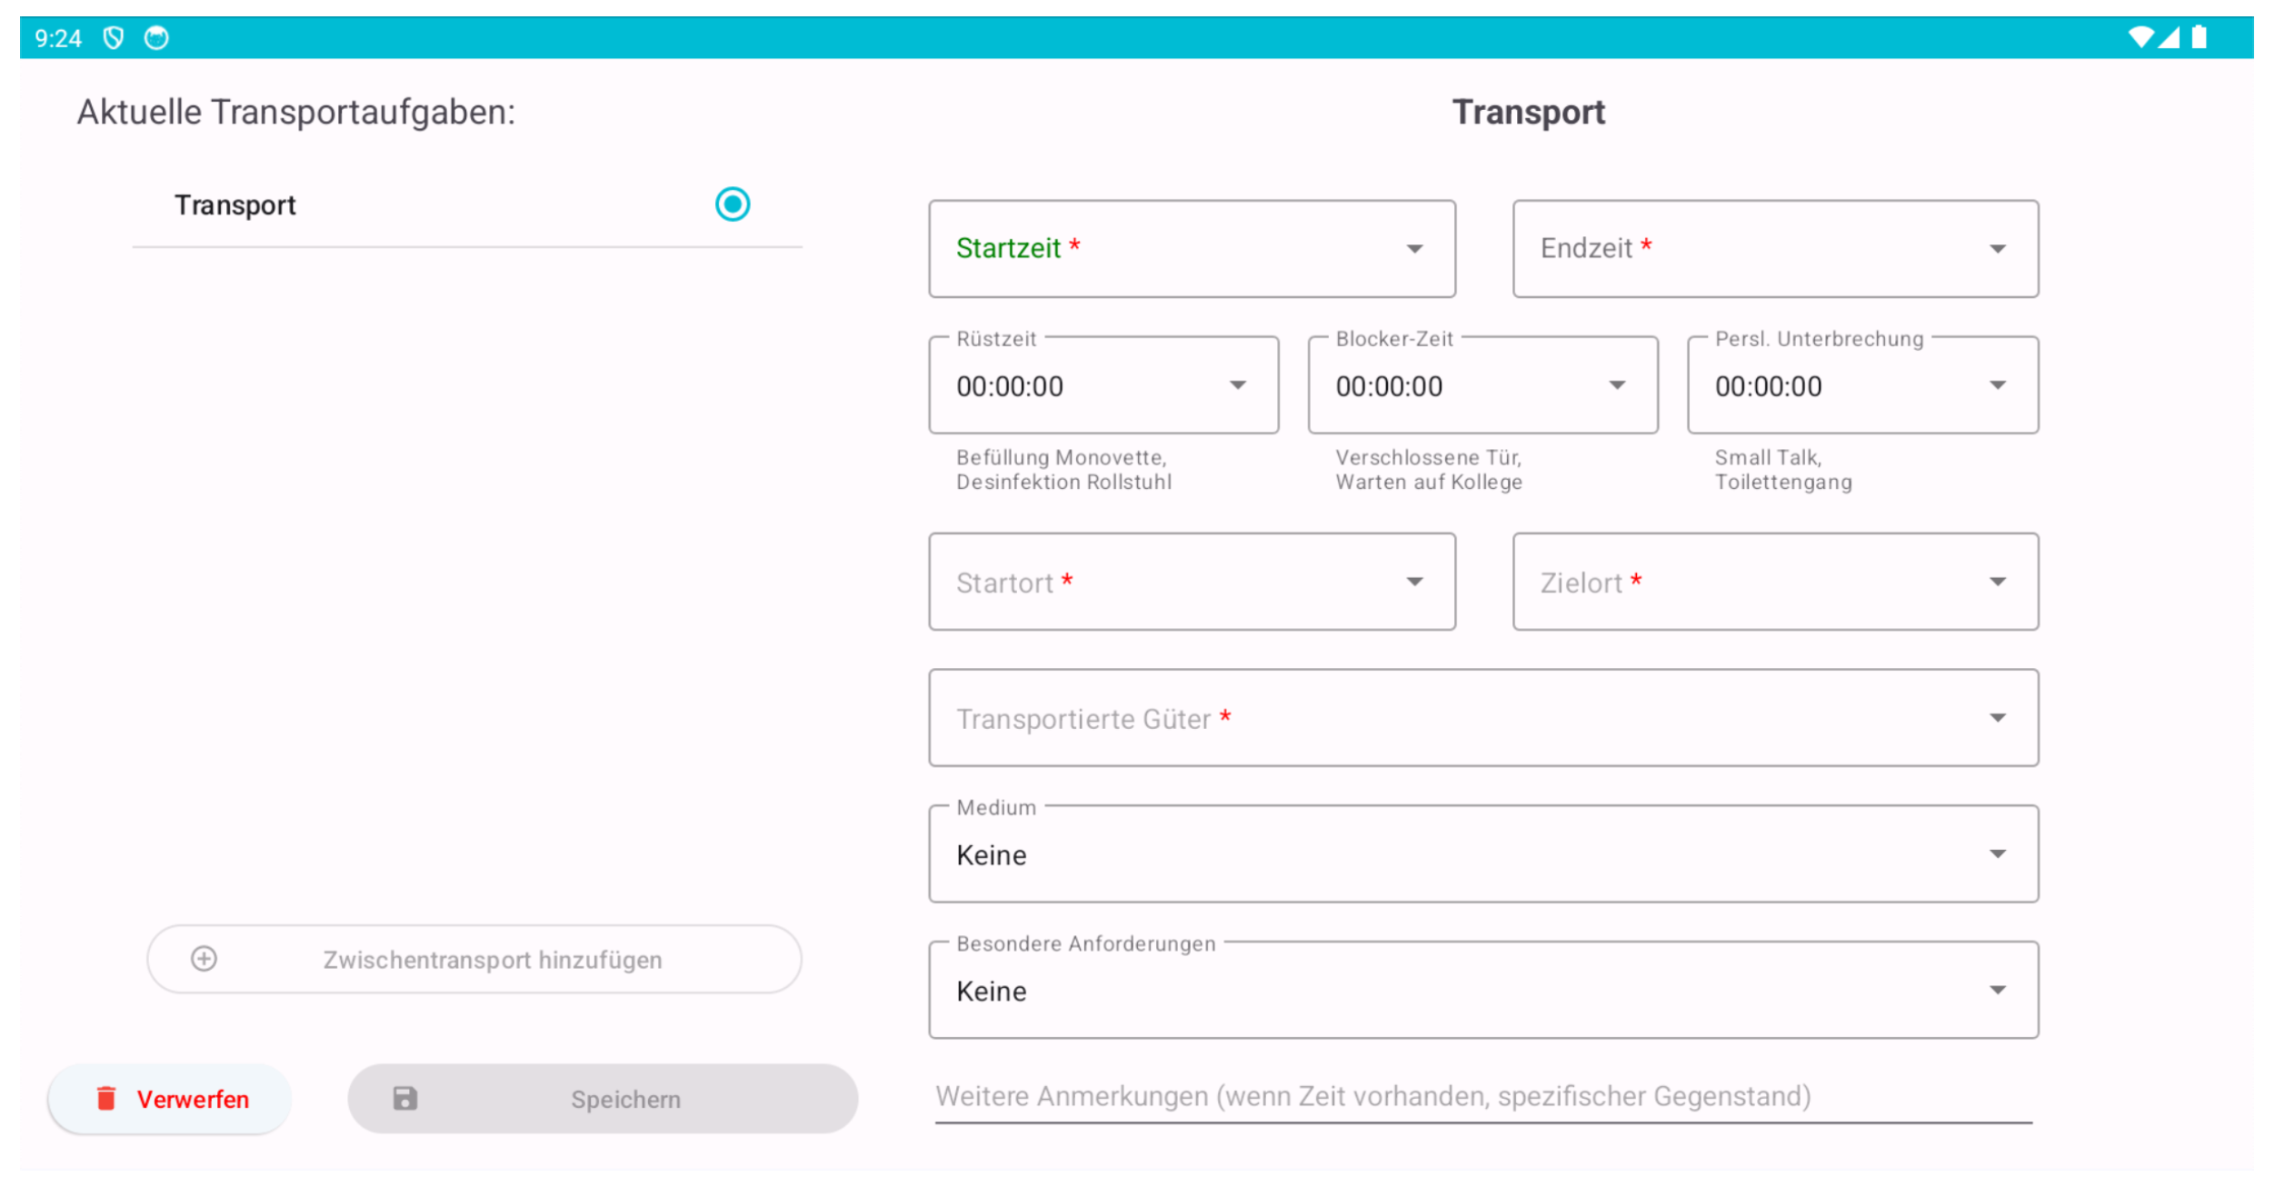Tap the battery icon in status bar

point(2199,37)
